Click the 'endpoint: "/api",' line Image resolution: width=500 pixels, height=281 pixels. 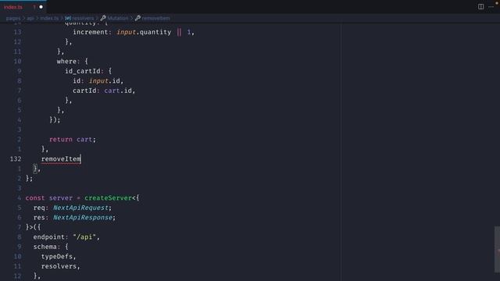[x=66, y=237]
